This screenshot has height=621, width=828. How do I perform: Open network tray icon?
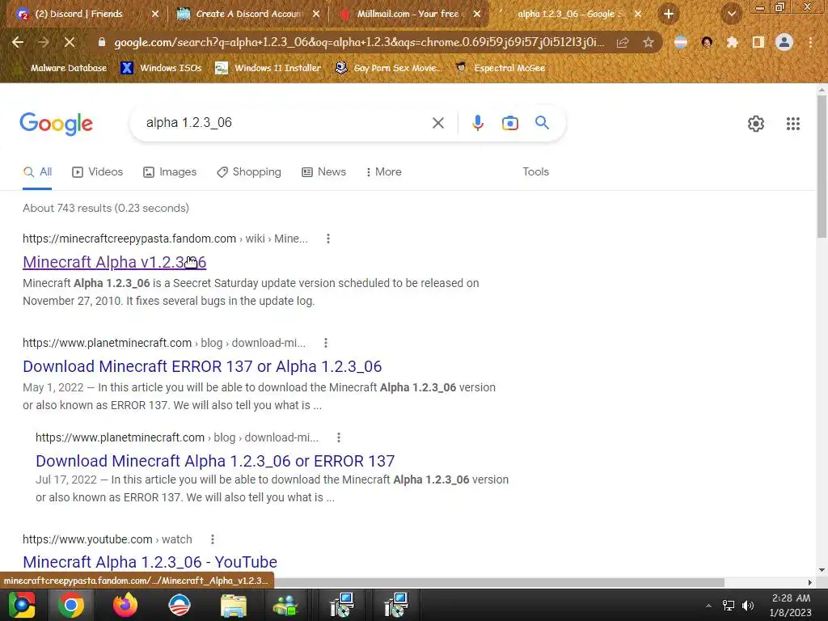[x=729, y=606]
